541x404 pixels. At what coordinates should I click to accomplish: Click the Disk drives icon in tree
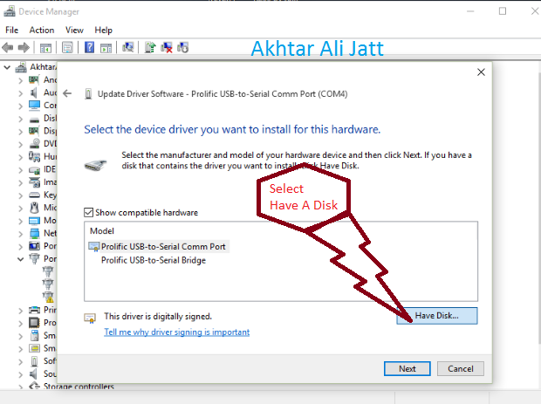click(34, 120)
